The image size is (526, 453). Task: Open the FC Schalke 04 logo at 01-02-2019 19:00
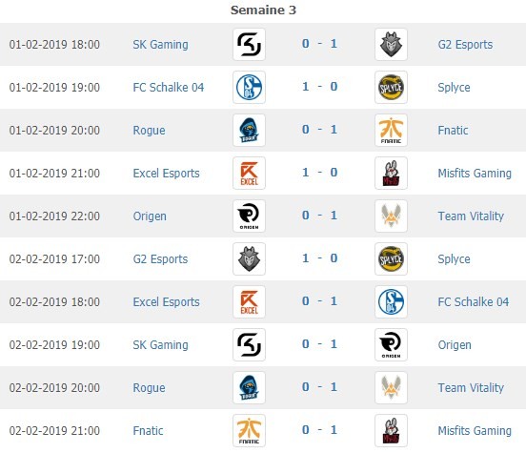coord(249,88)
